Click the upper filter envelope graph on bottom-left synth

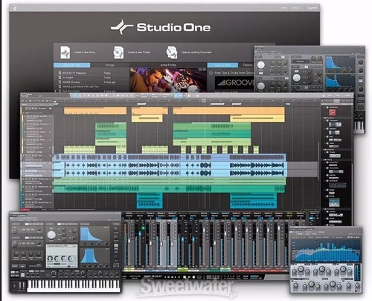click(94, 235)
